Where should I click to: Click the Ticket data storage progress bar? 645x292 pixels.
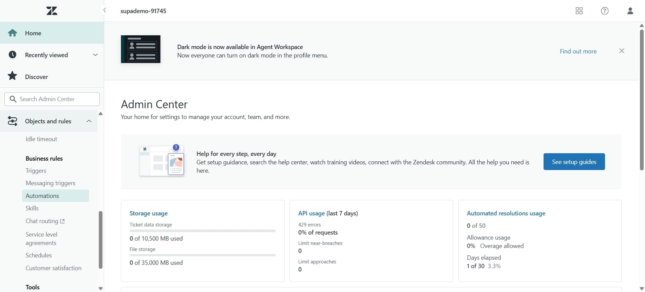click(x=203, y=231)
